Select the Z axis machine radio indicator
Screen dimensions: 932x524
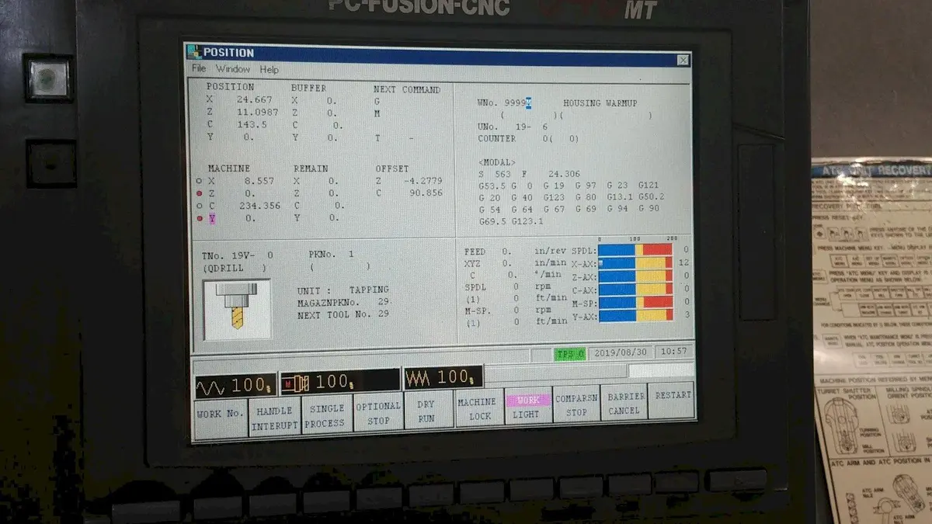tap(200, 193)
